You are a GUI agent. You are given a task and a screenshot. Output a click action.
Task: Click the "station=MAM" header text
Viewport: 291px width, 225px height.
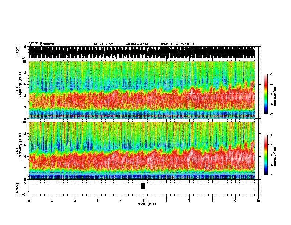coord(137,44)
